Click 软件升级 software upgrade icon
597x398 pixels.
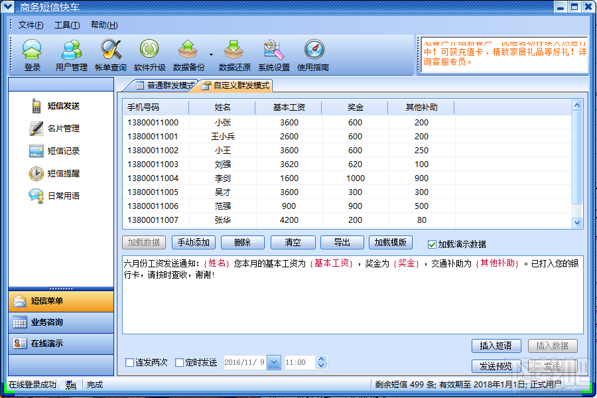point(150,55)
